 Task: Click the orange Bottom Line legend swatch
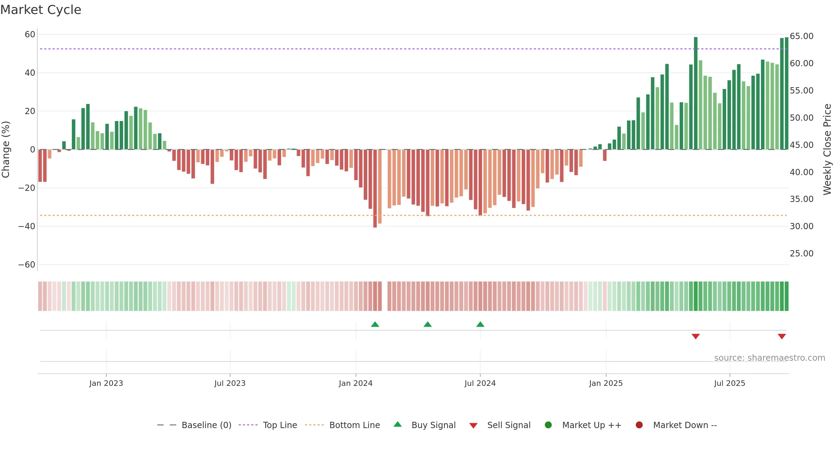314,425
